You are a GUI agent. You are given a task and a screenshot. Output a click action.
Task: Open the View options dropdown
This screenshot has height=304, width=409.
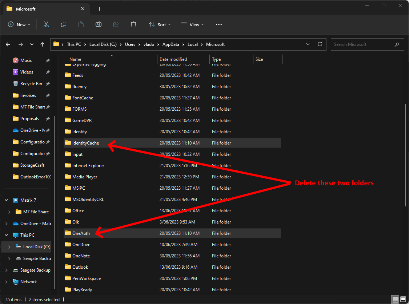[192, 24]
